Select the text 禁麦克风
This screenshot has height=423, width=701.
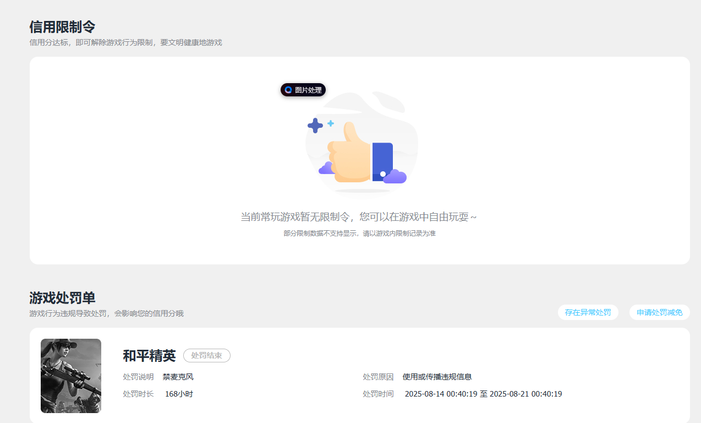178,377
